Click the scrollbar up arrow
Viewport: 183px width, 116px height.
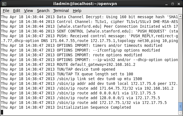180,17
